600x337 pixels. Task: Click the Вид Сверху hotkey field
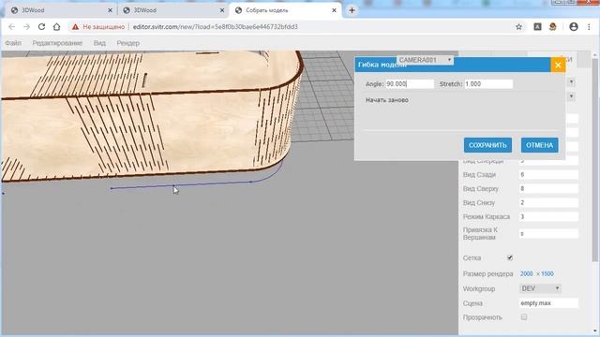(548, 189)
